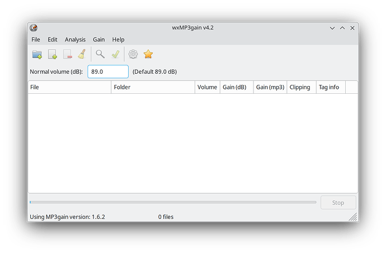Screen dimensions: 386x254
Task: Open the Gain menu
Action: click(98, 40)
